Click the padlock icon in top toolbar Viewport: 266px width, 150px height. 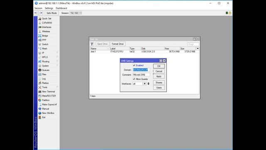click(230, 13)
